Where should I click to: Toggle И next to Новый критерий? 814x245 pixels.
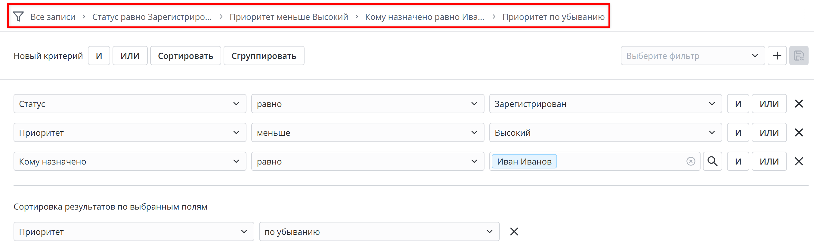coord(99,55)
